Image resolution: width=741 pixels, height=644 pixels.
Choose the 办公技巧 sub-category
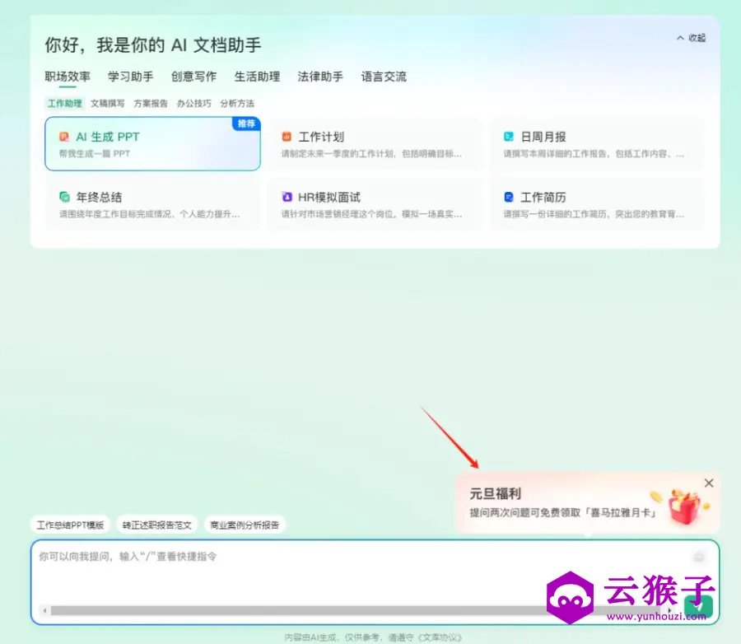tap(193, 104)
